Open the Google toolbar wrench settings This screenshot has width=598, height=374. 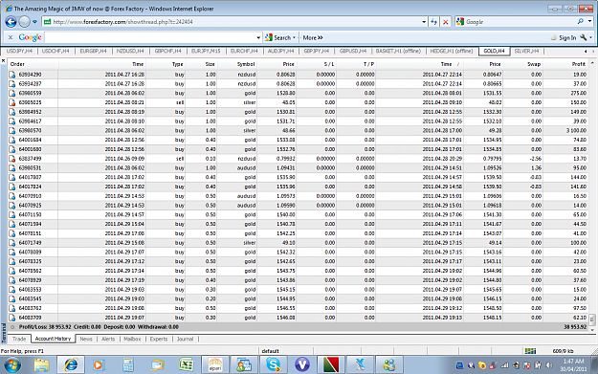click(583, 37)
